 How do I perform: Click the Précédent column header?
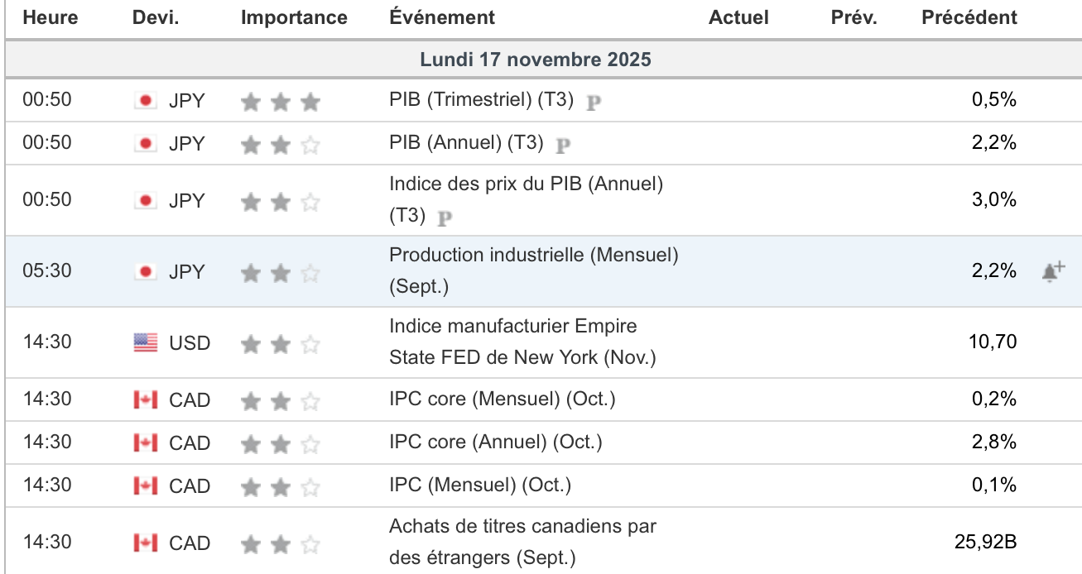click(969, 17)
